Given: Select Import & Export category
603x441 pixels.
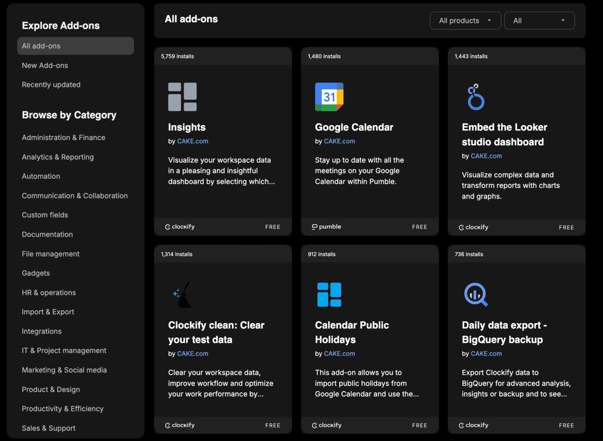Looking at the screenshot, I should click(x=48, y=312).
